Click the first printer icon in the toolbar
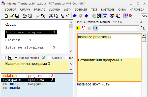The width and height of the screenshot is (148, 97). [x=25, y=16]
